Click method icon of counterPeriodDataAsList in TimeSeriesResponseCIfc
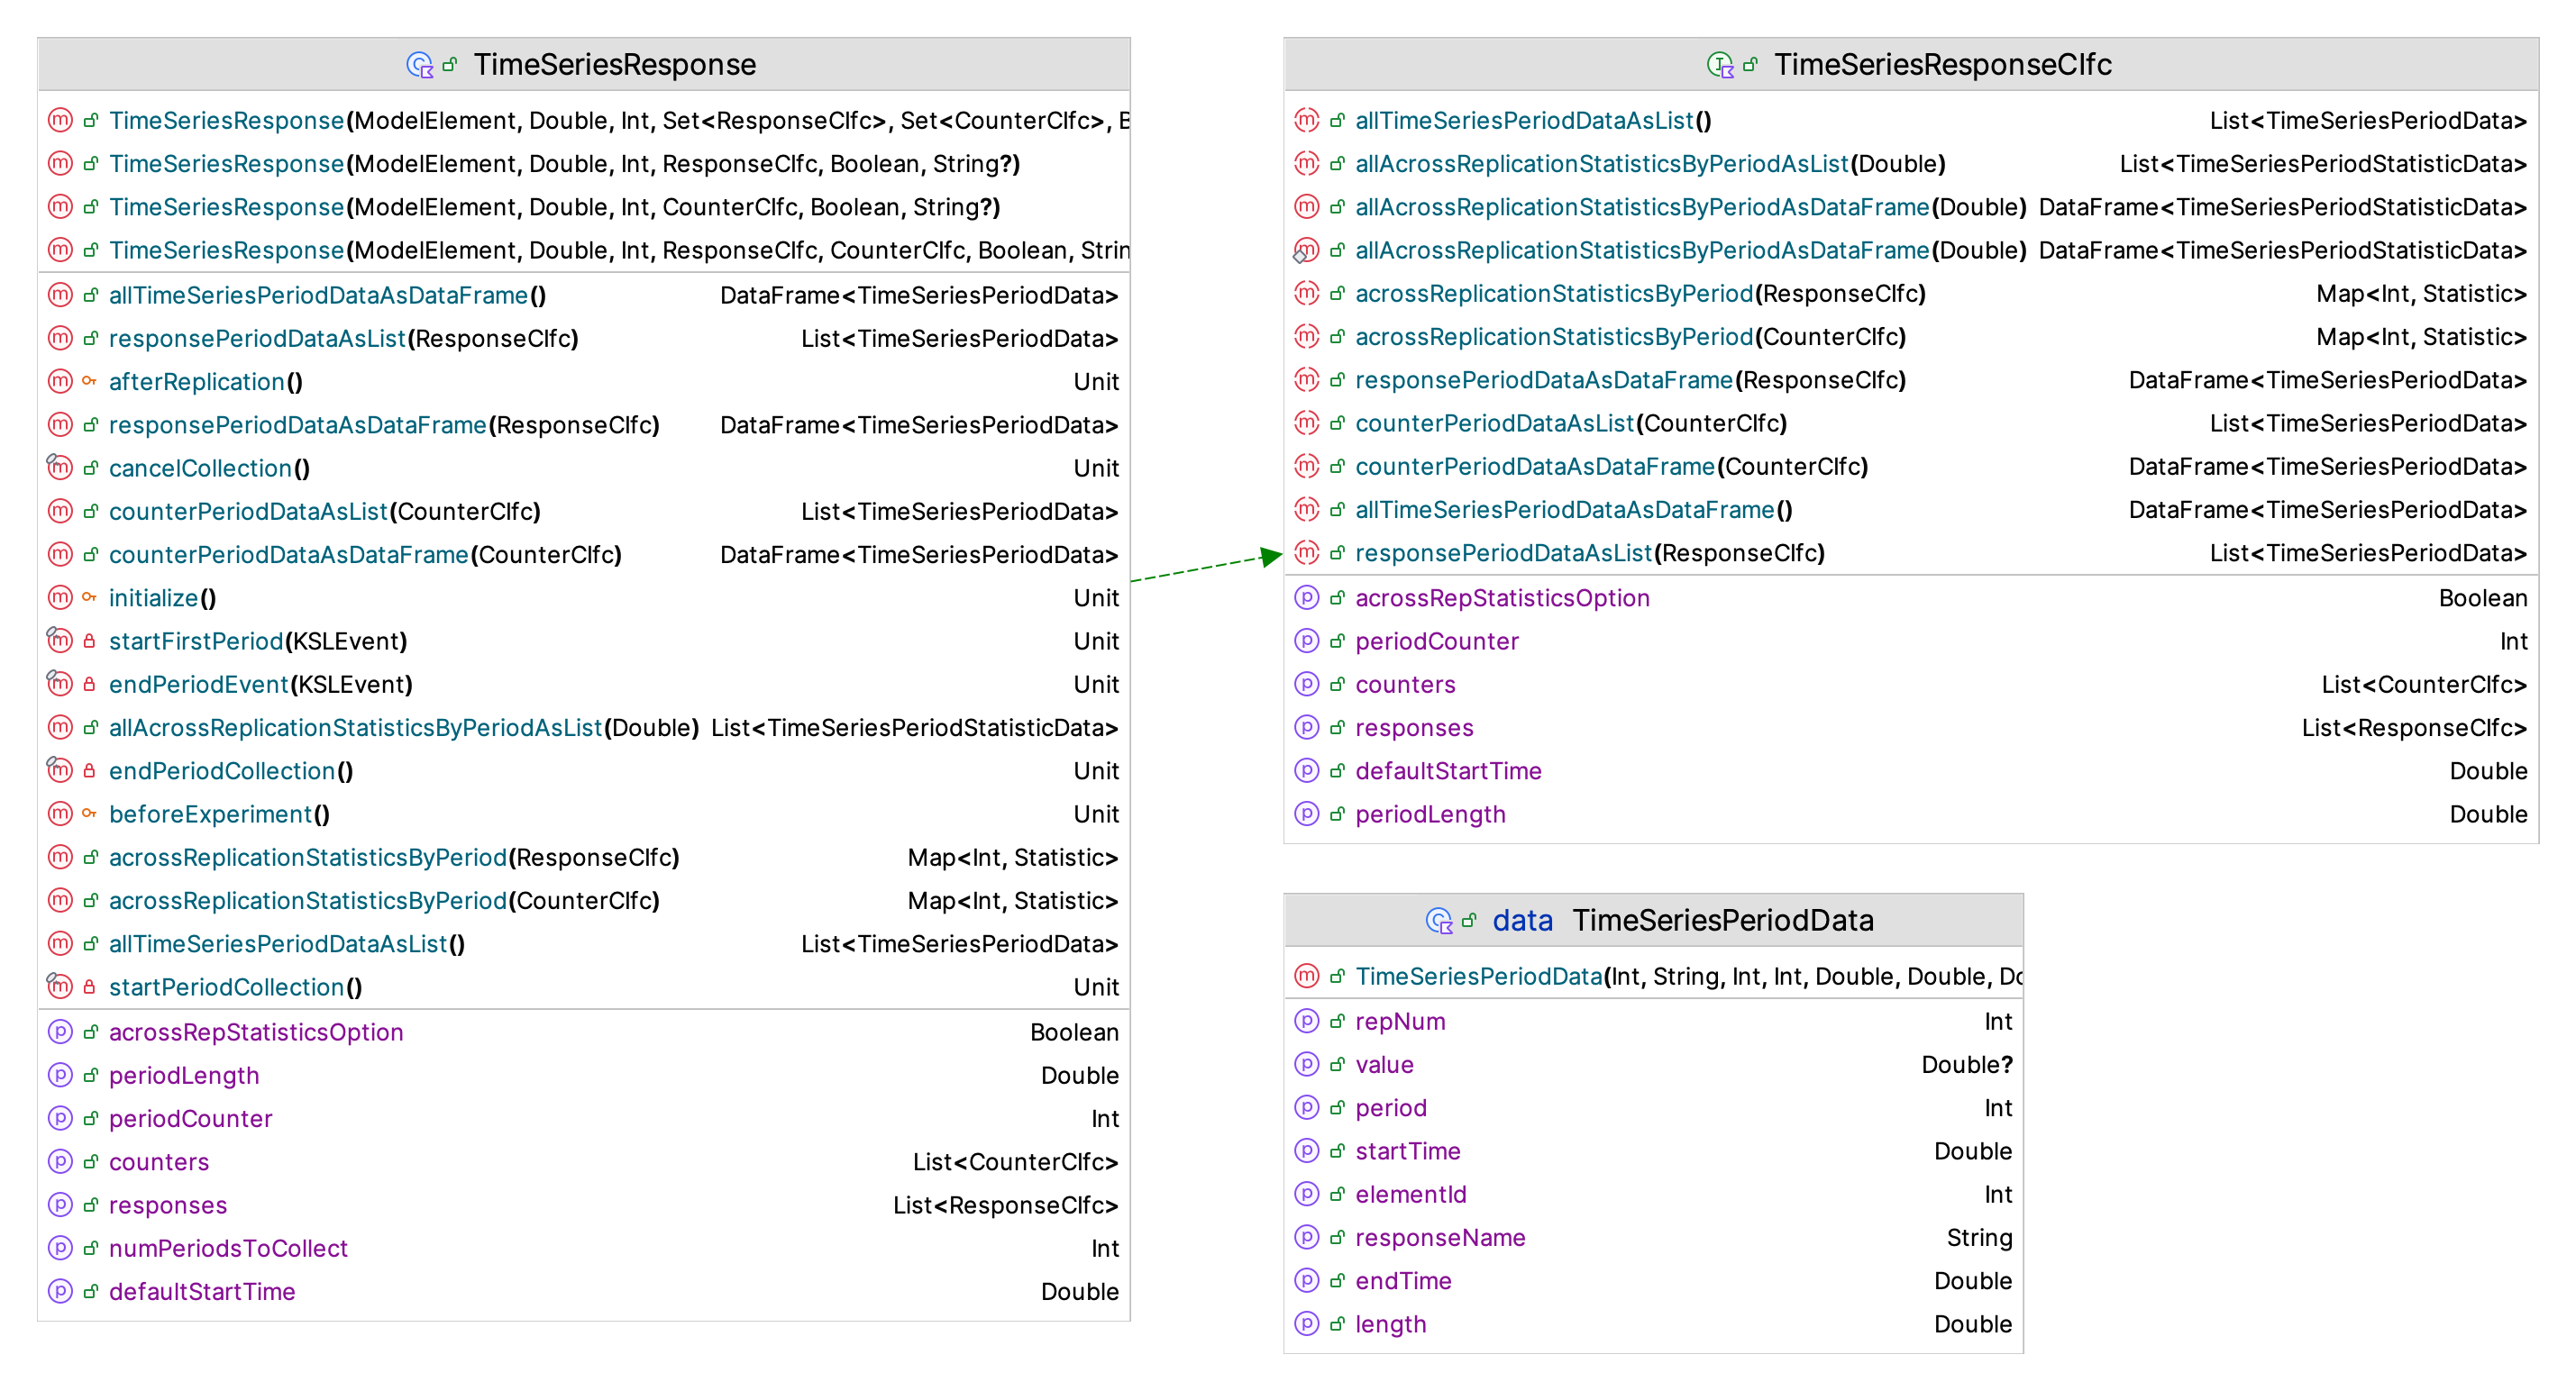 click(x=1307, y=423)
